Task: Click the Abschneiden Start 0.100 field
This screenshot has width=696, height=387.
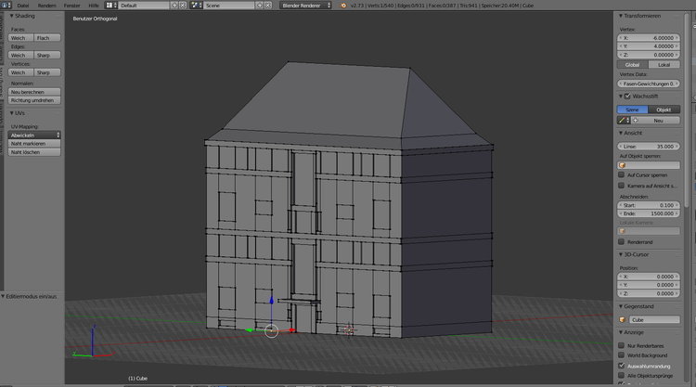Action: click(x=649, y=205)
